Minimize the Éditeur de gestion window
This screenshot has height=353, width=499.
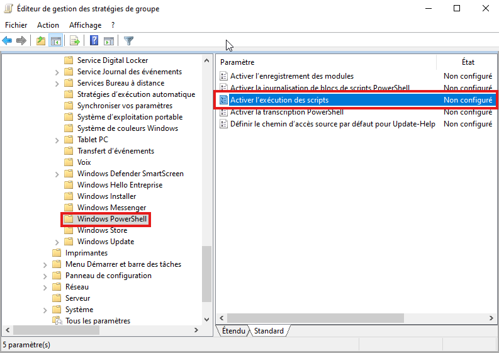(x=429, y=9)
